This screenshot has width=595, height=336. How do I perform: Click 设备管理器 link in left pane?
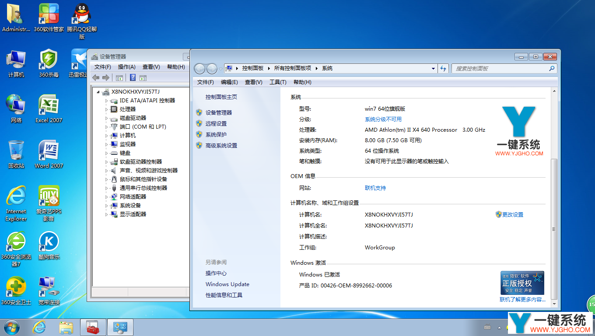point(219,112)
